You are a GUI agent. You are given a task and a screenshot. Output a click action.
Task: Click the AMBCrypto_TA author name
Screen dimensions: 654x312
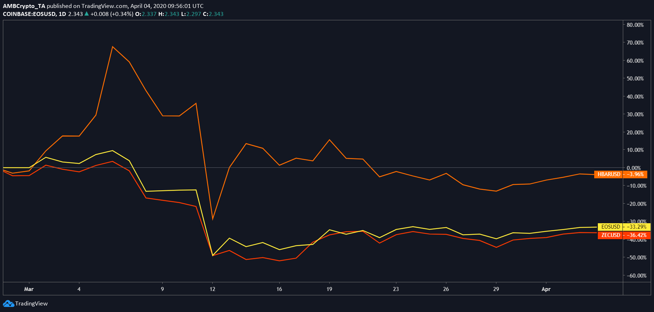(x=24, y=6)
